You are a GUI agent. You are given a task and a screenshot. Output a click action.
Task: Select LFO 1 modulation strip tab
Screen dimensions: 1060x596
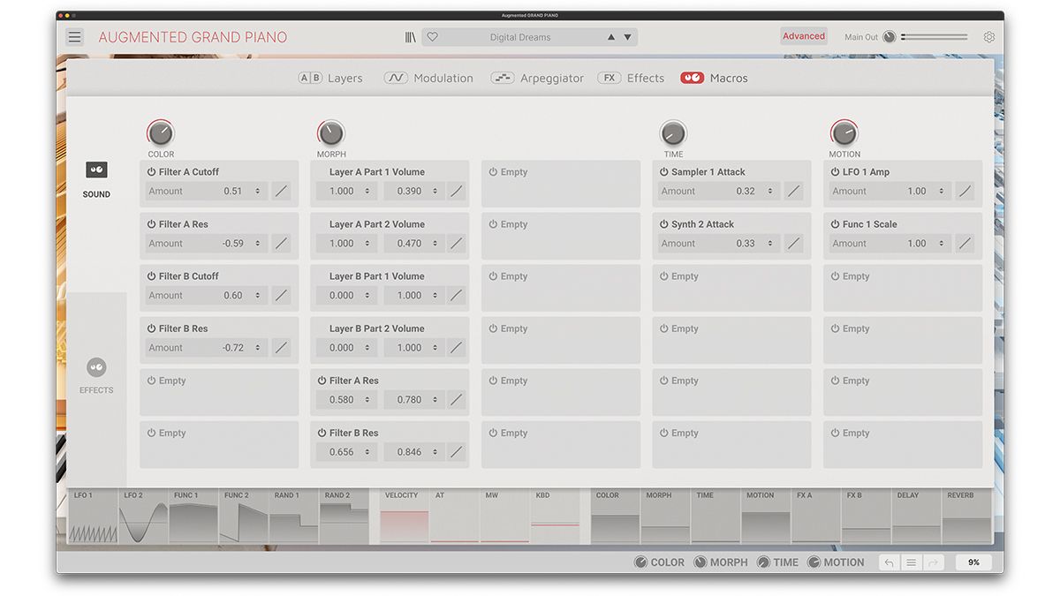(x=94, y=517)
